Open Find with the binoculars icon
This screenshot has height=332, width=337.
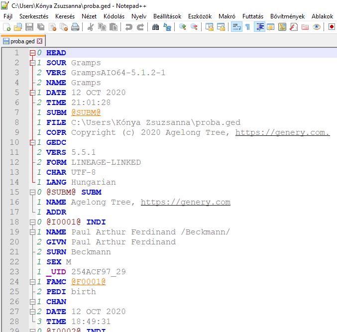click(x=156, y=27)
